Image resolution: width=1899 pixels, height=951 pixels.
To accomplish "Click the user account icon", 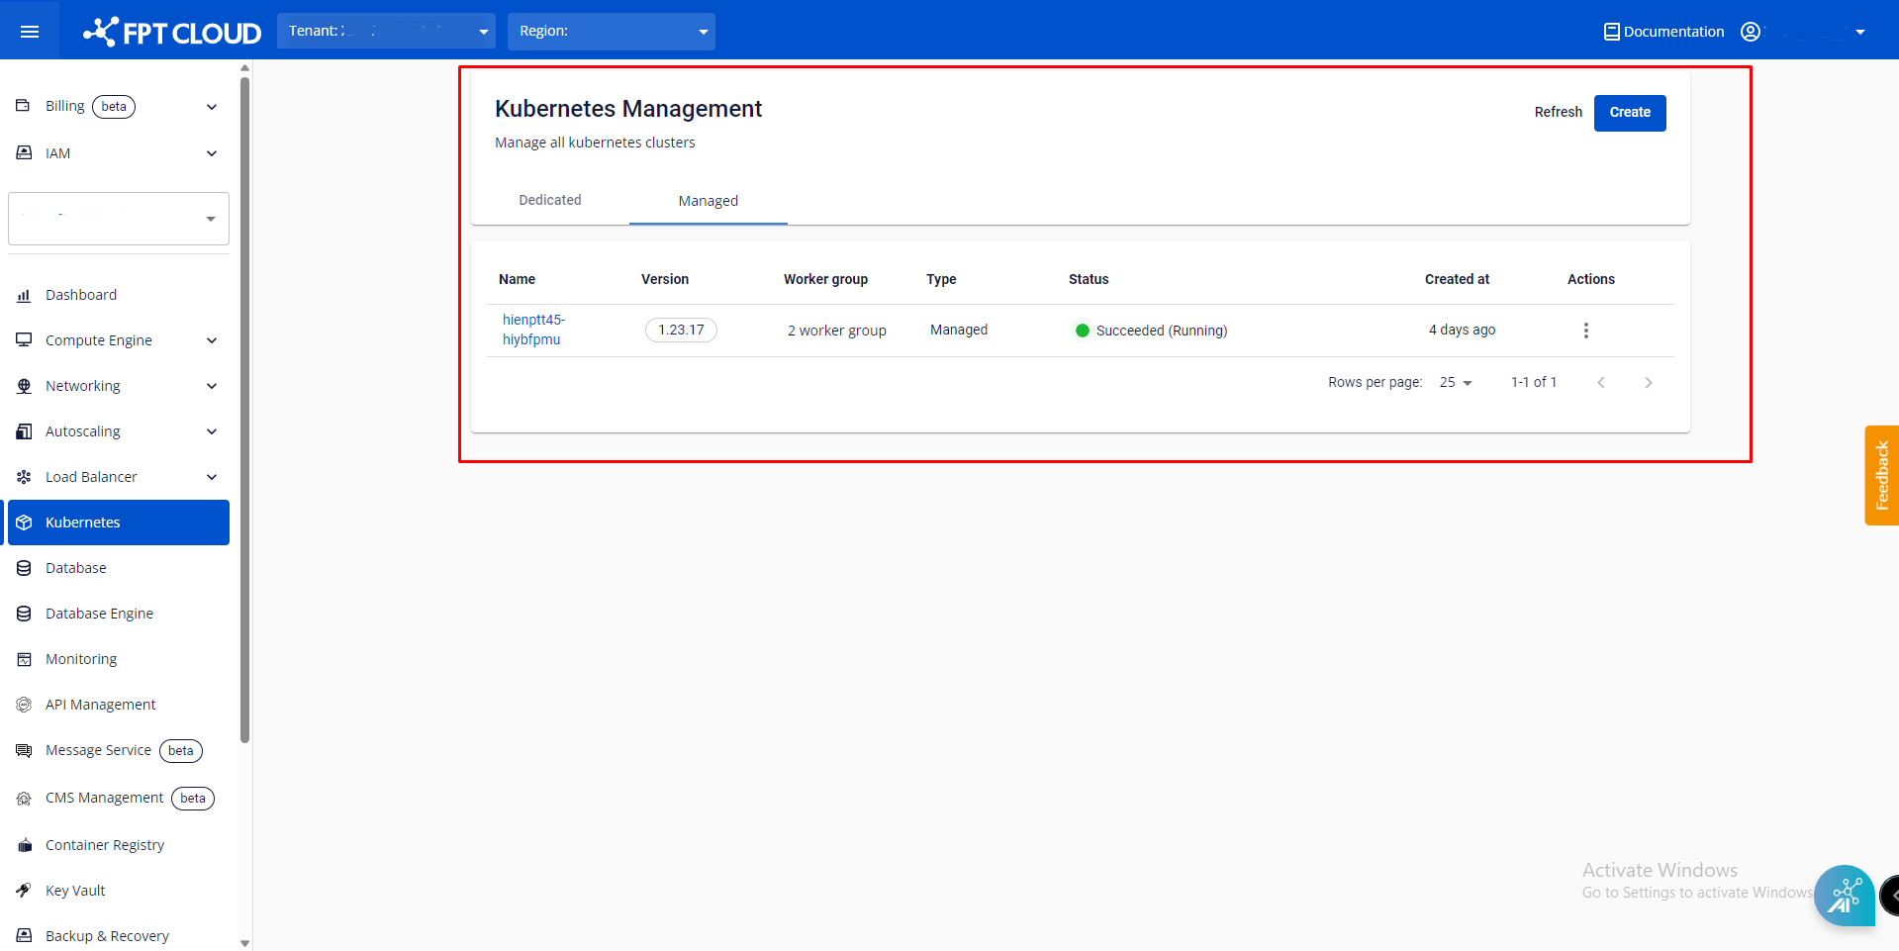I will tap(1750, 32).
